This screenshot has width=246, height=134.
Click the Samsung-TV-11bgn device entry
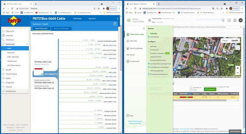[109, 50]
